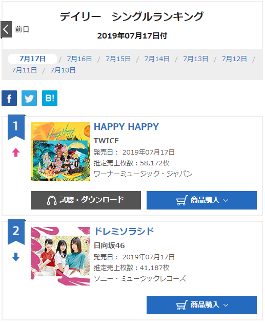265x323 pixels.
Task: Share ranking on Twitter
Action: 29,98
